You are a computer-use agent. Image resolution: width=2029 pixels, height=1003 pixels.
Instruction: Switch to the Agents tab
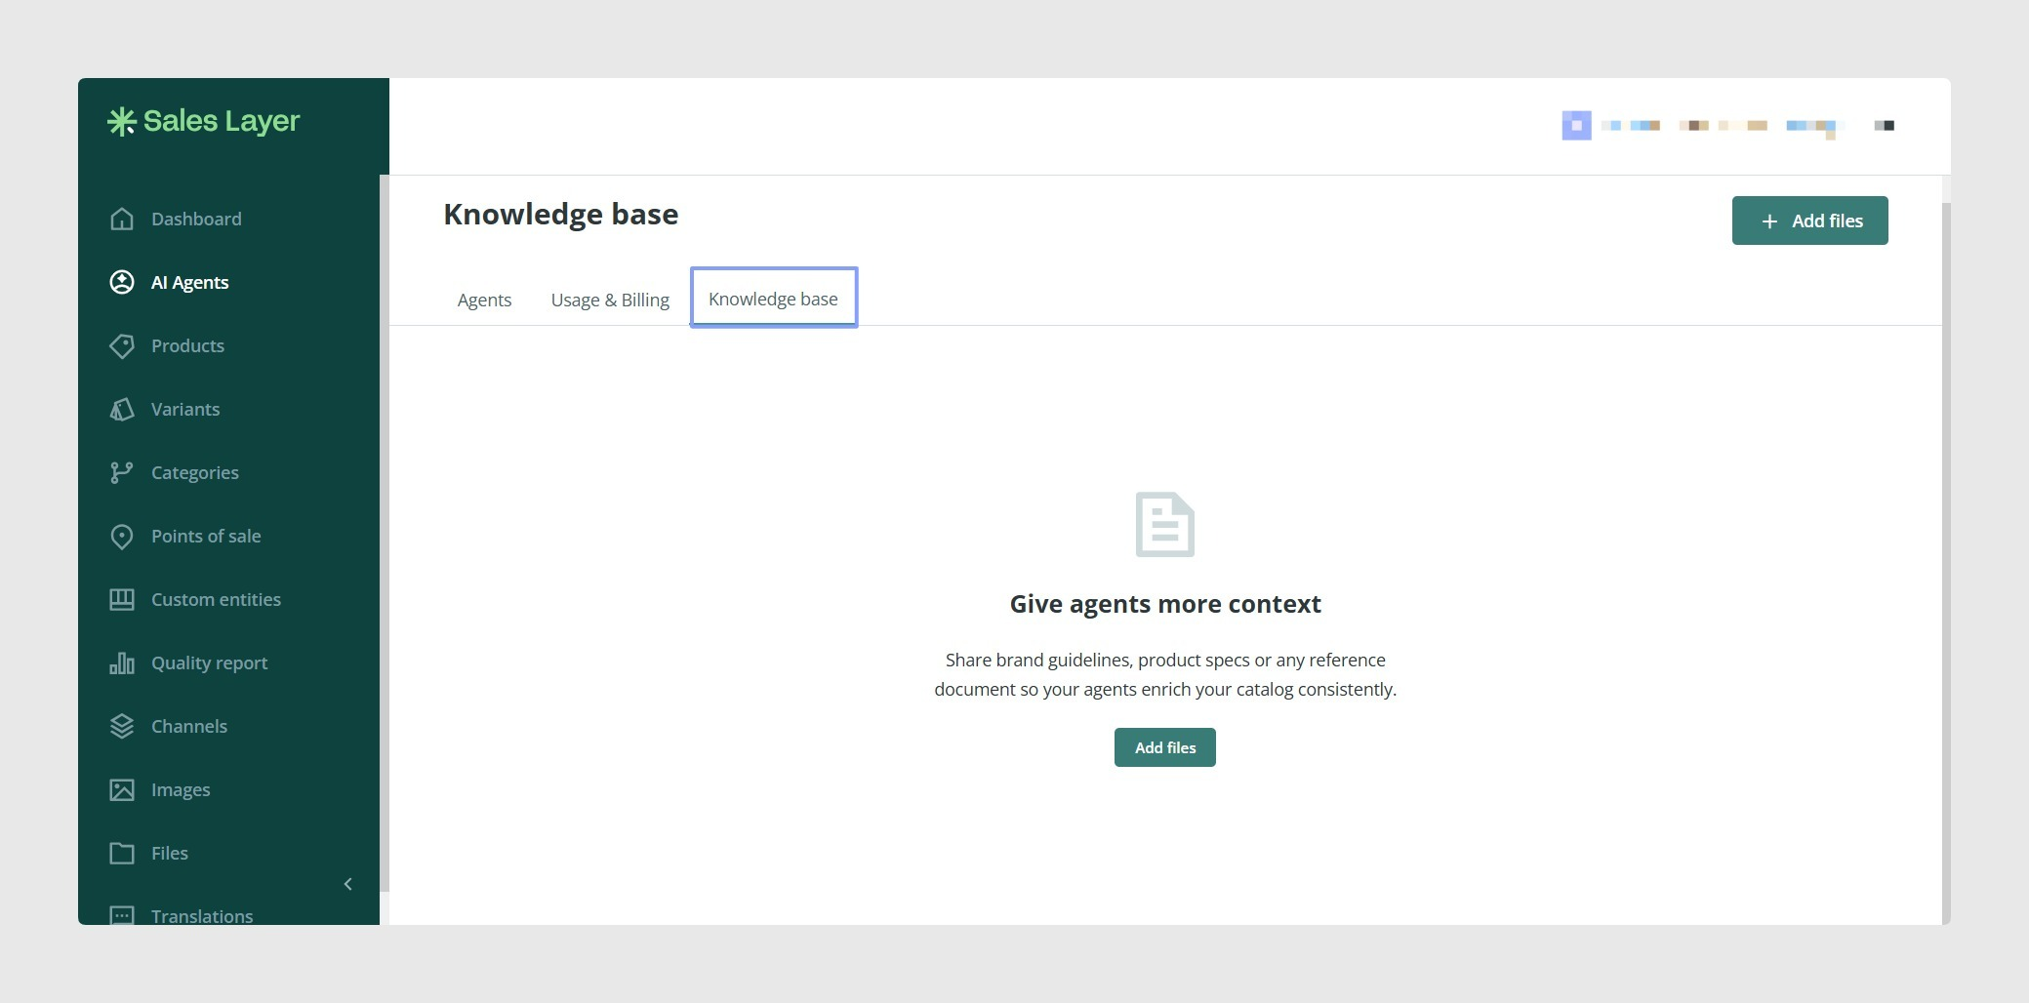484,300
